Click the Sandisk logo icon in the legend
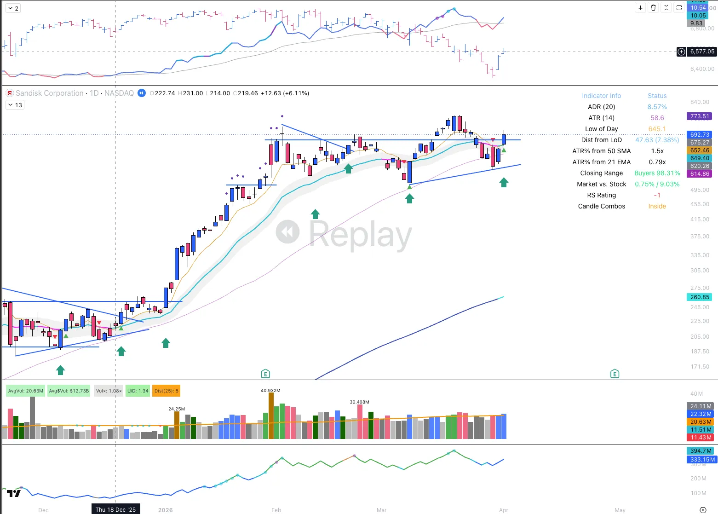Image resolution: width=718 pixels, height=514 pixels. point(9,93)
